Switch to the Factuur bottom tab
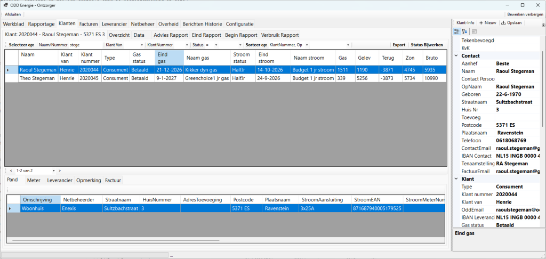 113,180
